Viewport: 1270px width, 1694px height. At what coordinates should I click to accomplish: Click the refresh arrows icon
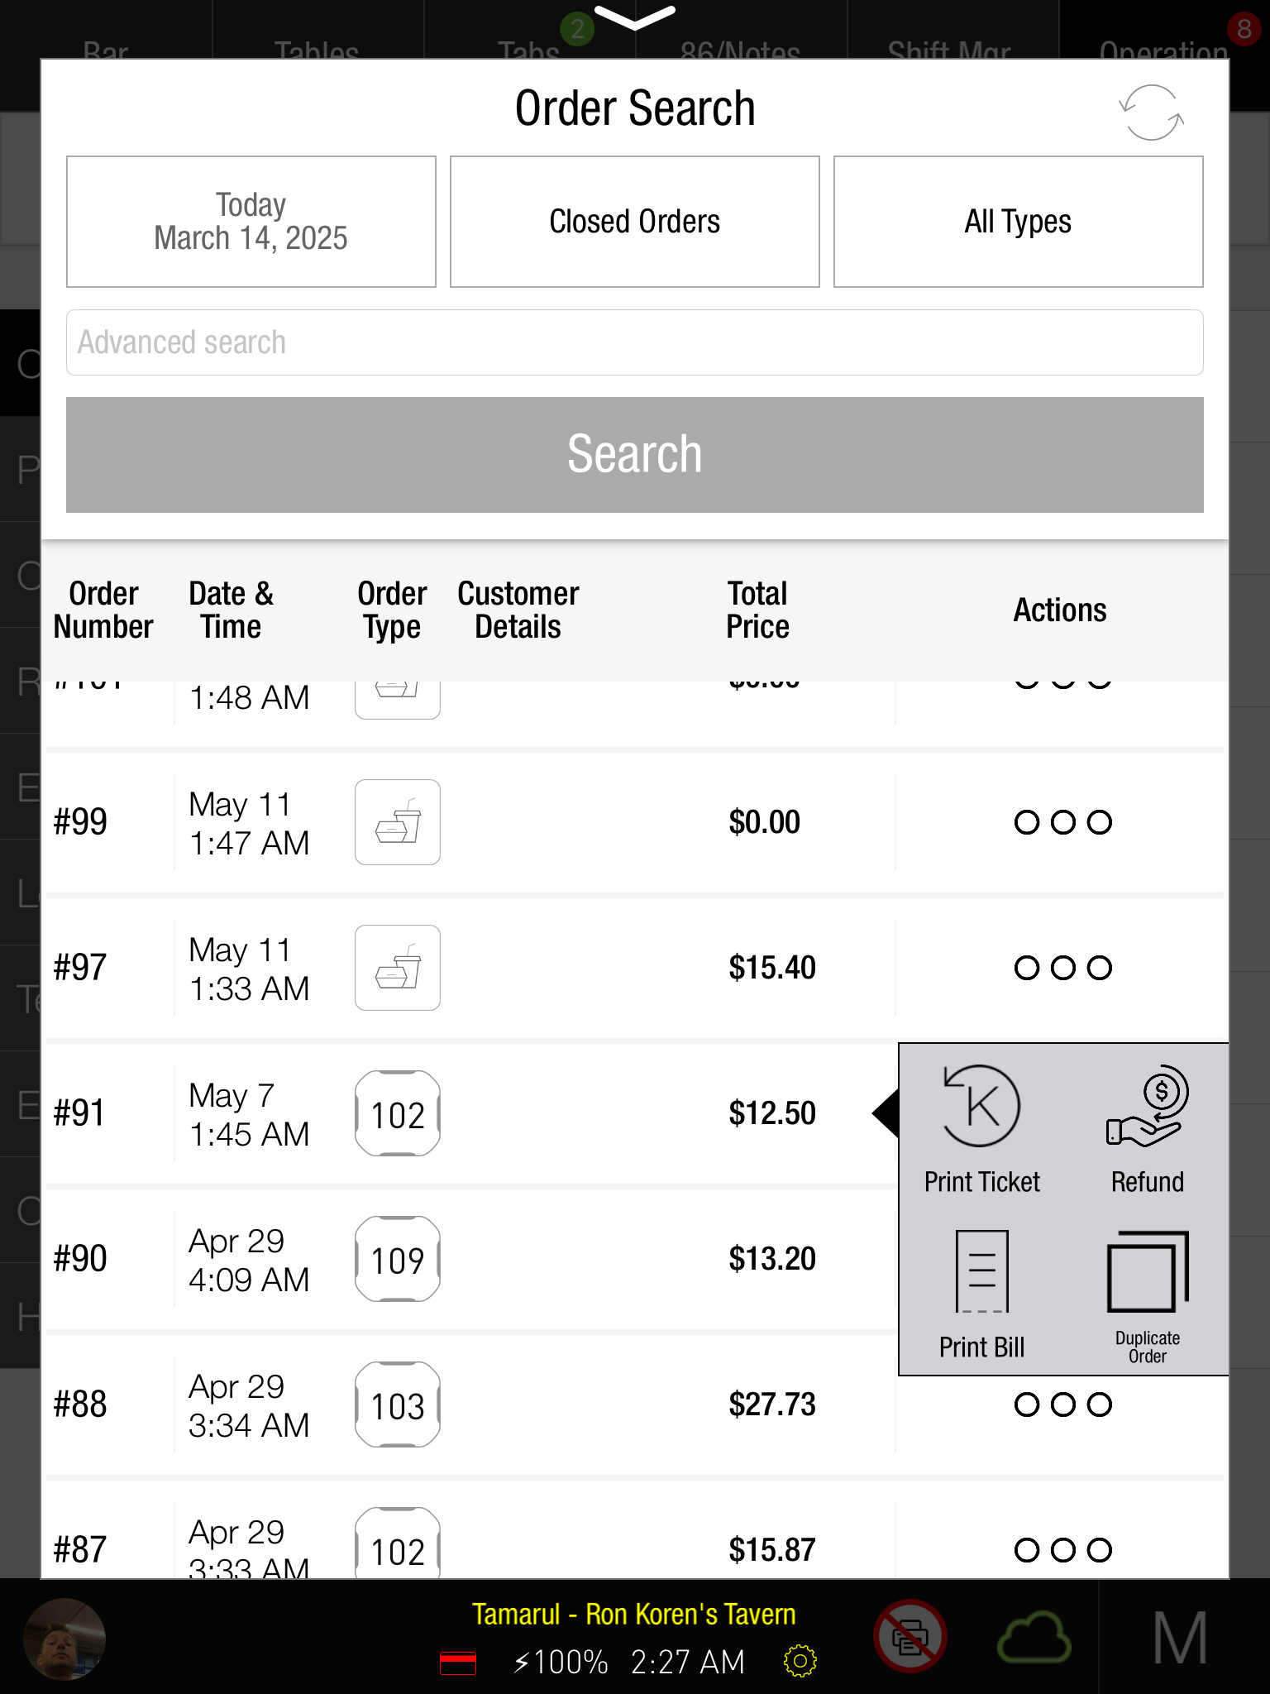point(1151,112)
